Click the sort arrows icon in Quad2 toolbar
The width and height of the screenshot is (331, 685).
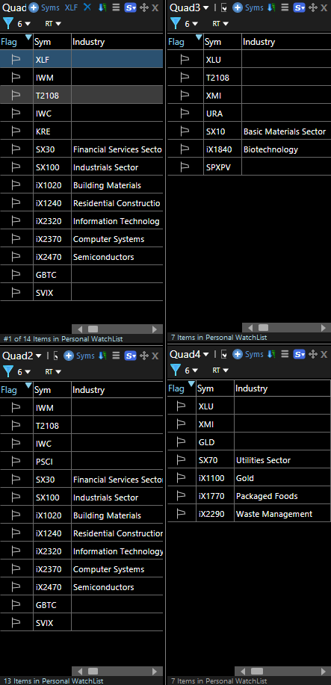(103, 356)
